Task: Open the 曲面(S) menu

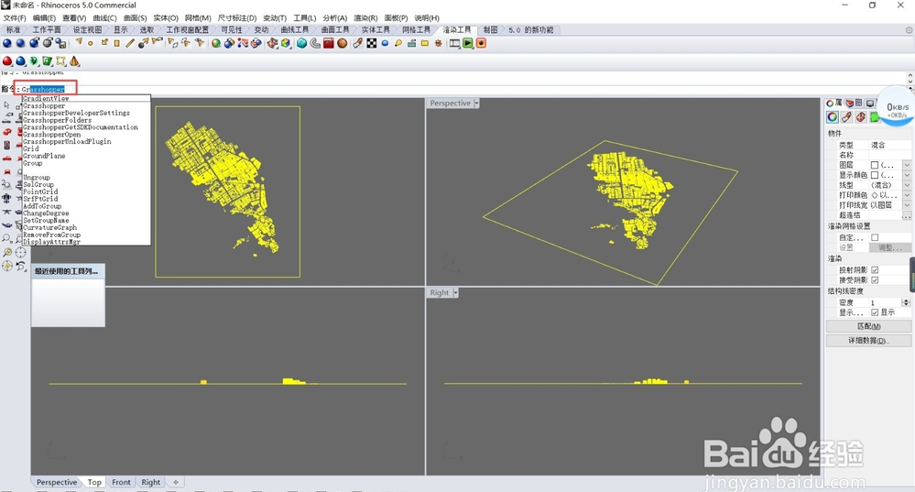Action: pyautogui.click(x=135, y=17)
